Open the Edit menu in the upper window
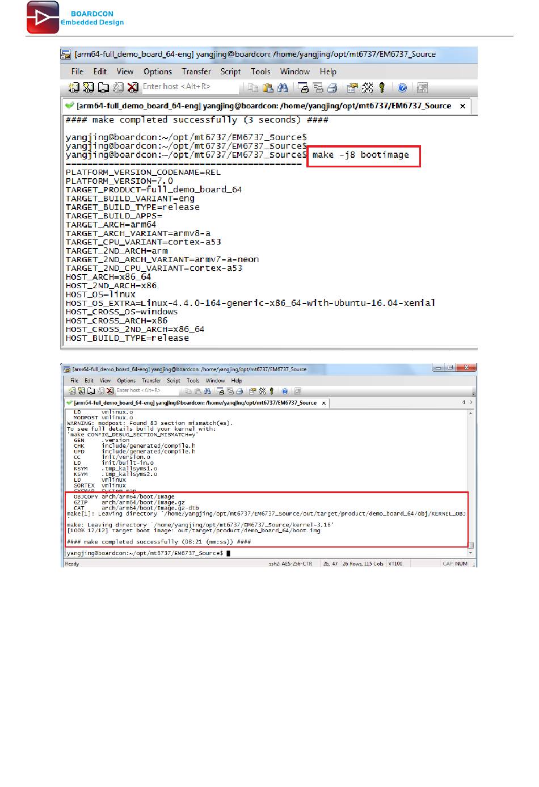The height and width of the screenshot is (787, 539). tap(100, 71)
